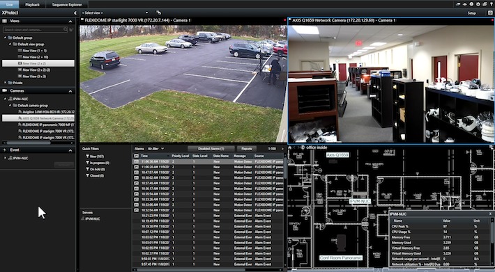
Task: Collapse the Event pane chevron
Action: pos(70,150)
